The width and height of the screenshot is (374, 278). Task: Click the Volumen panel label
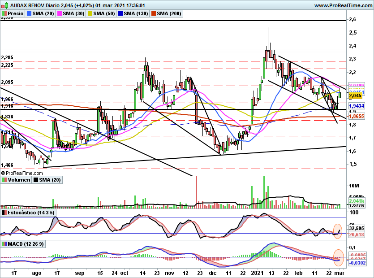[19, 180]
